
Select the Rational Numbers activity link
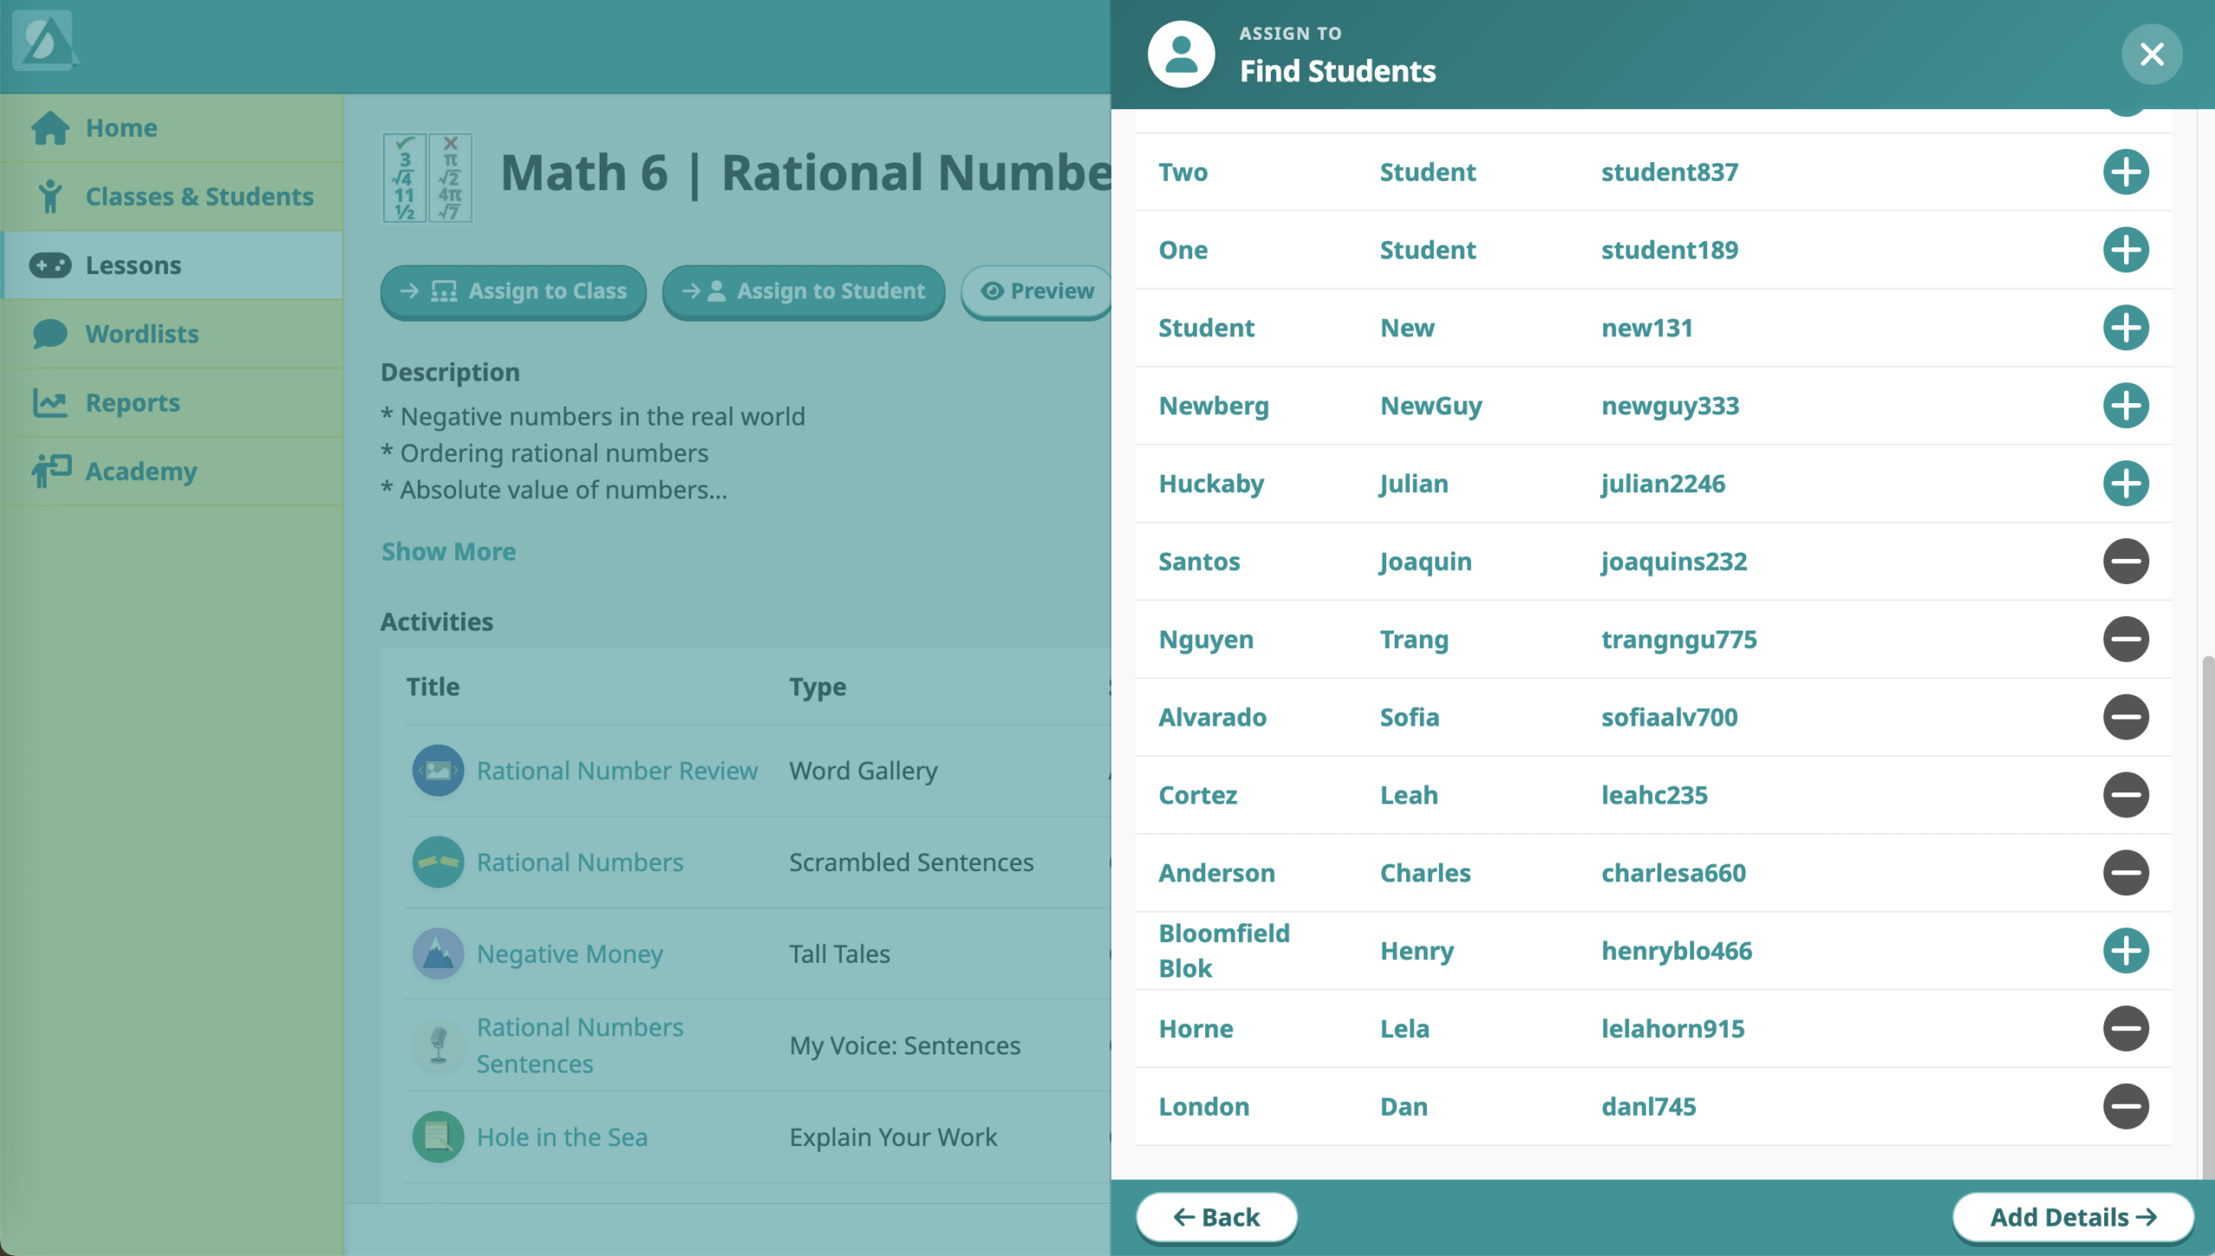click(x=580, y=862)
